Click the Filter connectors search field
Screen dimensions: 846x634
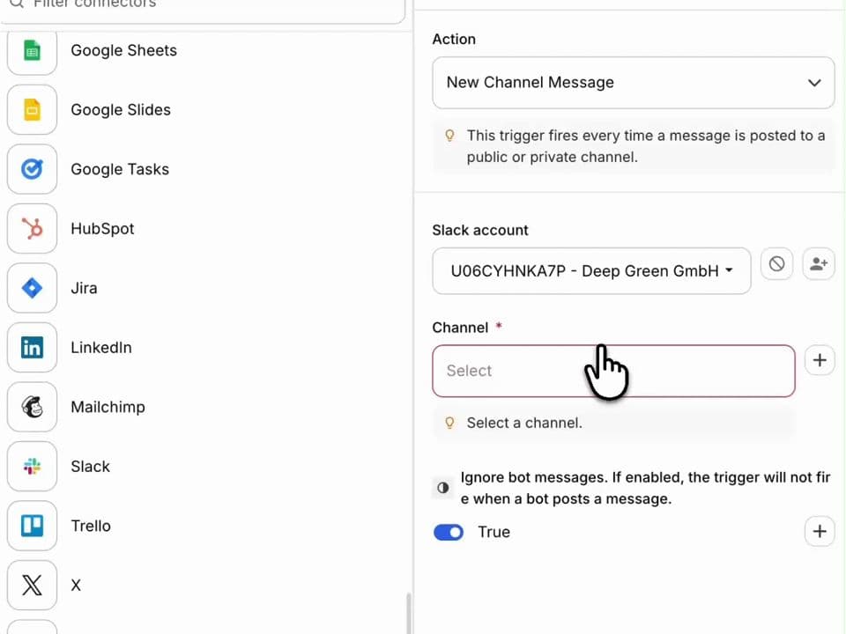click(x=211, y=5)
